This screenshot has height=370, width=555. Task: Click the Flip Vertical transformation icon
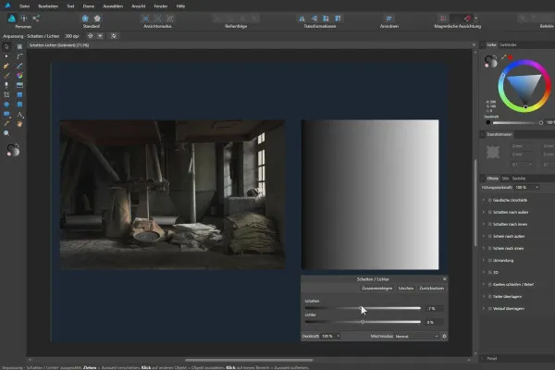coord(314,18)
